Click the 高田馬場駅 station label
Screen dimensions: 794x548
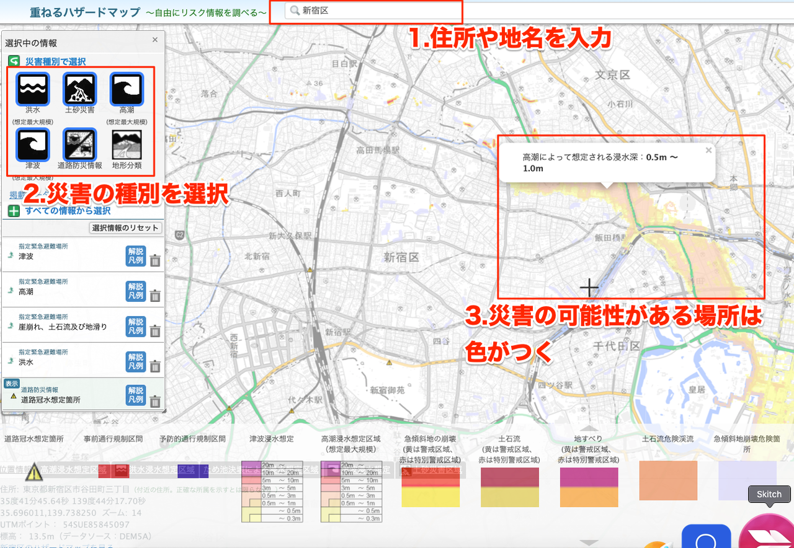click(378, 150)
